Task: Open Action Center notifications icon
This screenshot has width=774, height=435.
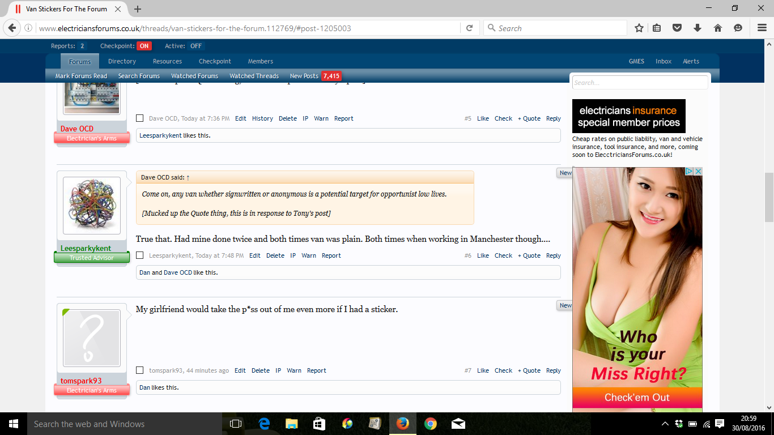Action: pos(720,424)
